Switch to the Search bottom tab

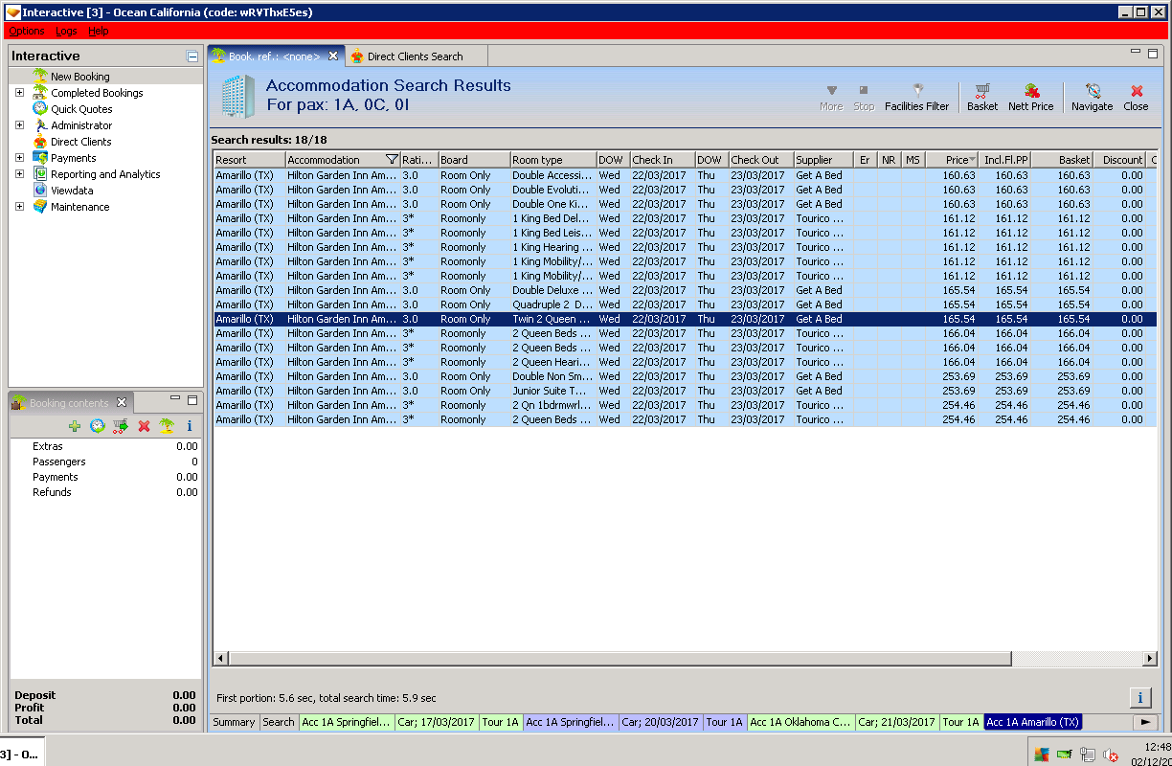click(279, 722)
